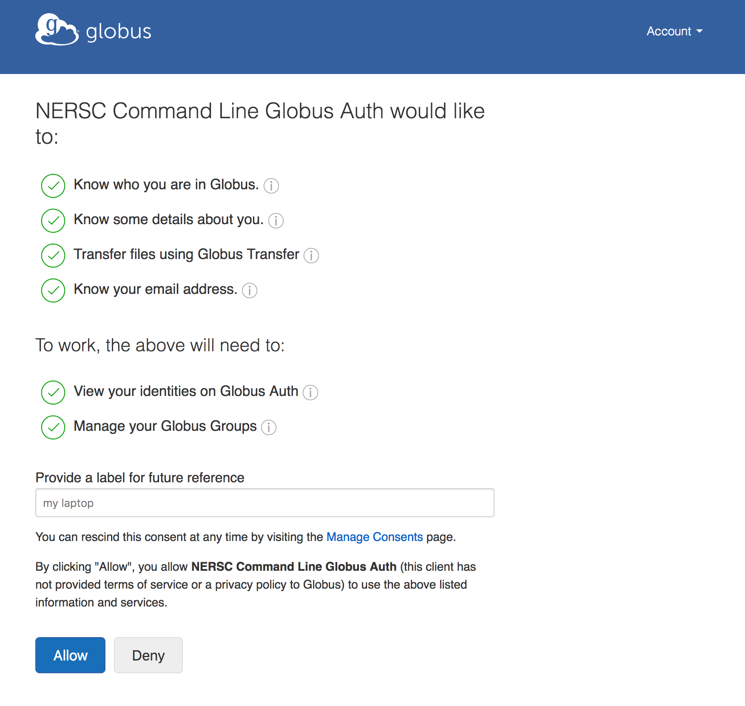Click info icon beside Manage your Globus Groups
The image size is (745, 706).
pos(268,427)
